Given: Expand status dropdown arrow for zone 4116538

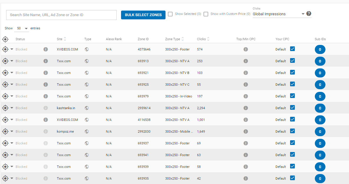Looking at the screenshot, I should click(12, 120).
